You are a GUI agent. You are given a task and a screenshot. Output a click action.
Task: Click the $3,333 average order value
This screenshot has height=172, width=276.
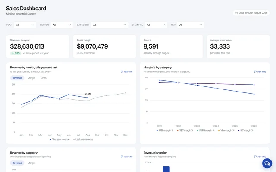(x=220, y=46)
